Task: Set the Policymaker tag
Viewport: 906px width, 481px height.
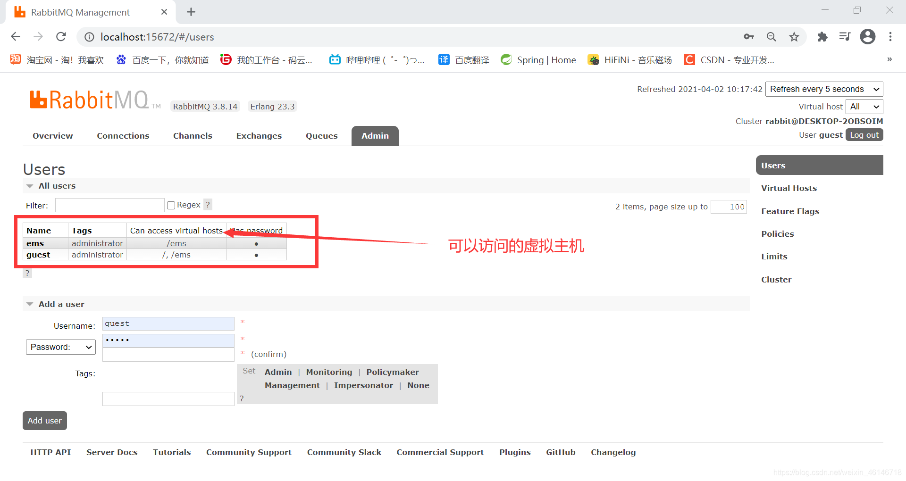Action: 393,372
